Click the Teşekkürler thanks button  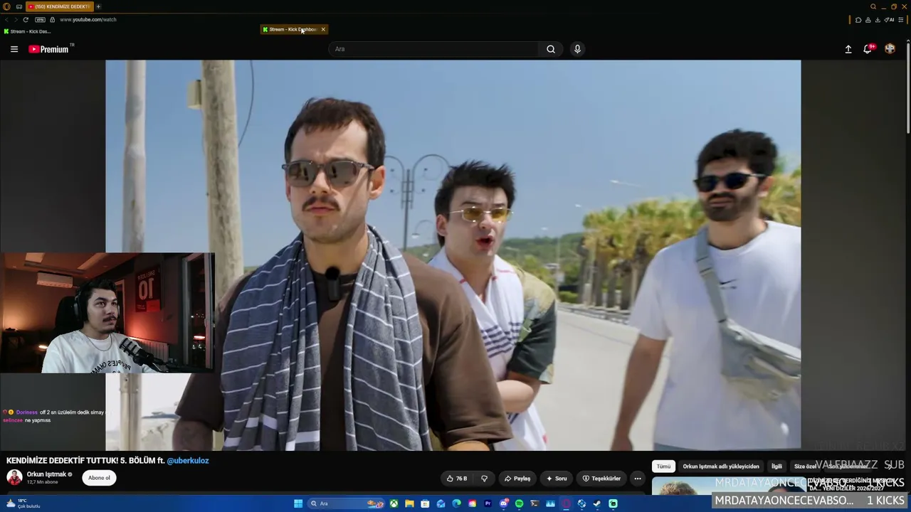tap(602, 479)
